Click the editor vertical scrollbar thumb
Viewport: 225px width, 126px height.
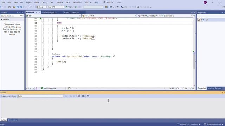[x=194, y=61]
